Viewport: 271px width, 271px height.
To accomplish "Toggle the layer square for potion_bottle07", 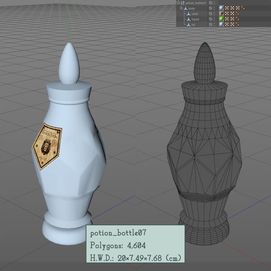I will (x=210, y=3).
